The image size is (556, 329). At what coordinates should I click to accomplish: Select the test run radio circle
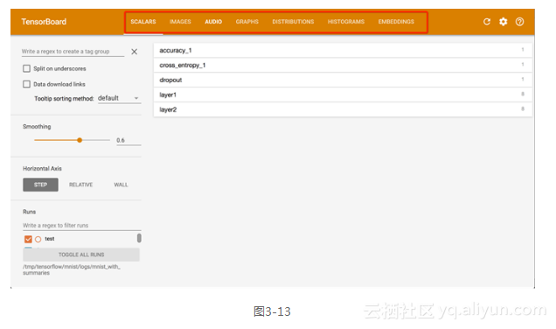(x=38, y=239)
